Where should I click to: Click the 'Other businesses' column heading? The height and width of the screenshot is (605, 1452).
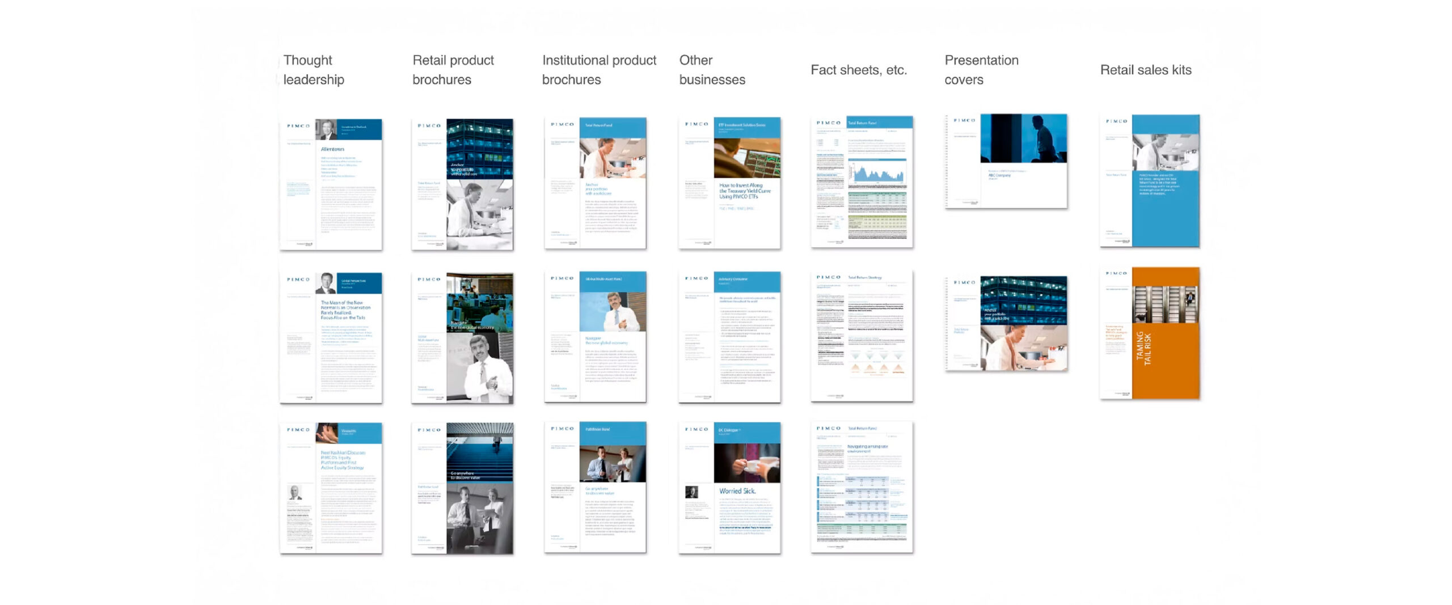pyautogui.click(x=712, y=70)
